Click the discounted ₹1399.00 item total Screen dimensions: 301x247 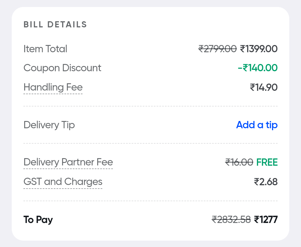[259, 49]
